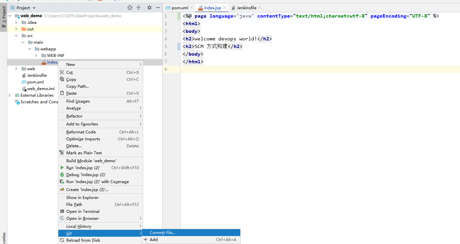
Task: Click the highlighted Git menu entry
Action: pyautogui.click(x=100, y=233)
